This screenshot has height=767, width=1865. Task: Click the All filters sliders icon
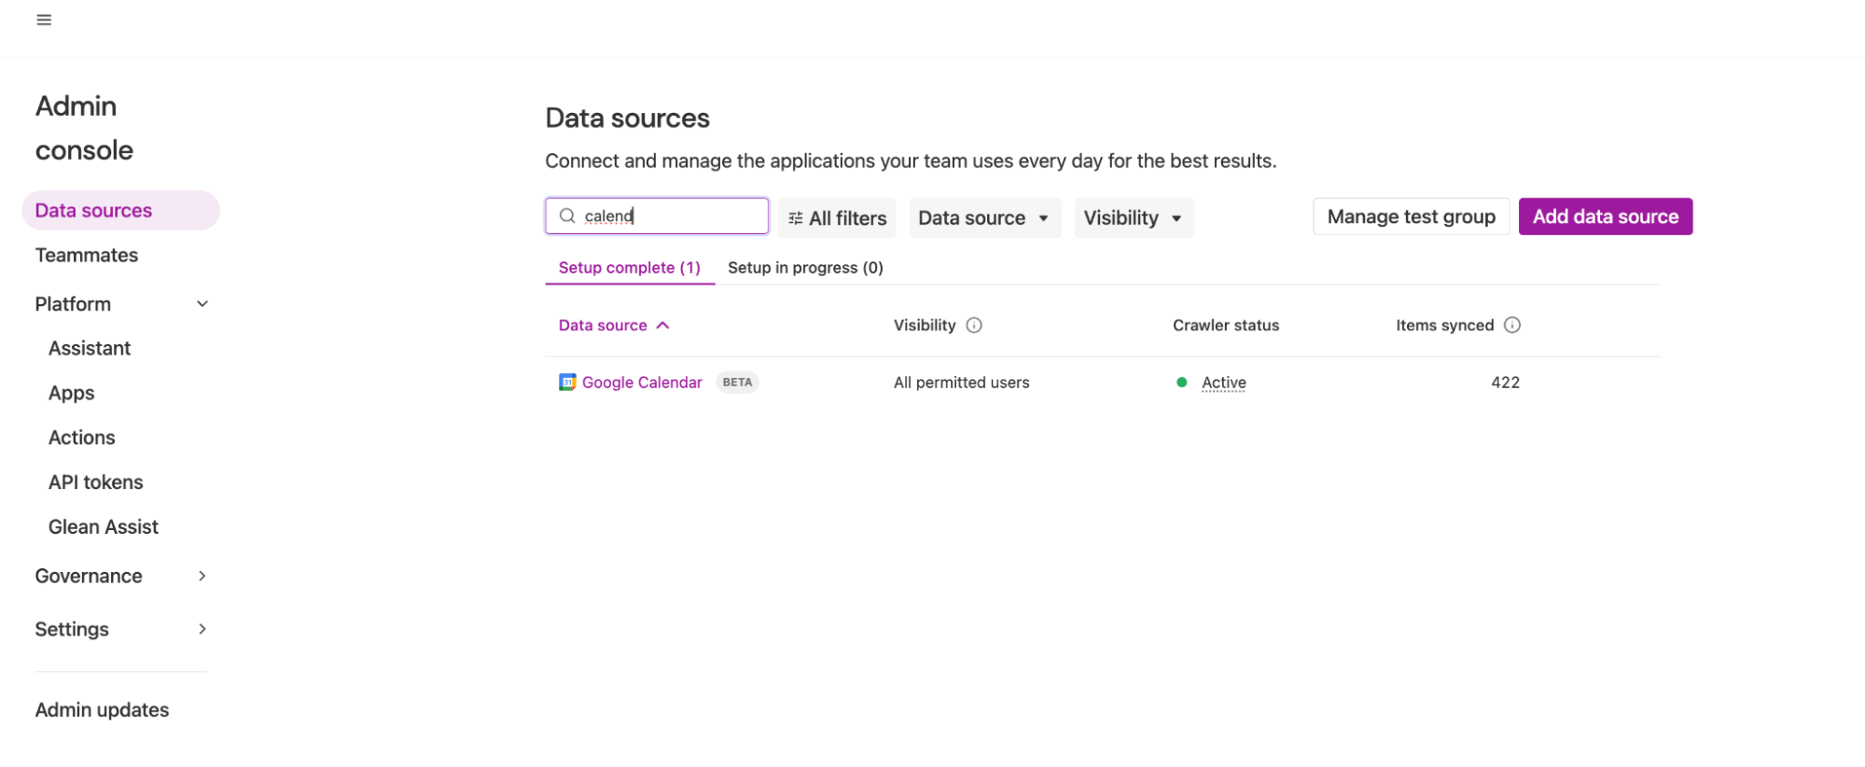[795, 218]
